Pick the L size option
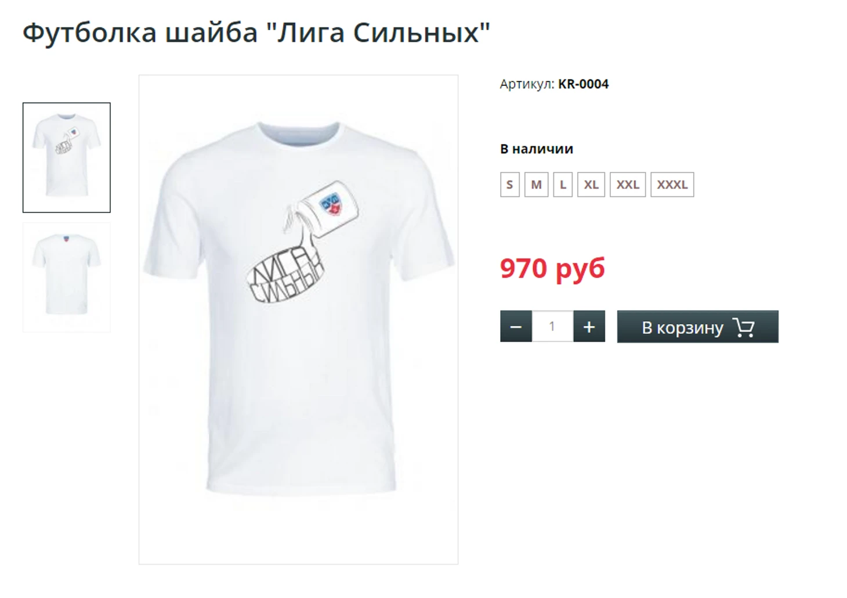Image resolution: width=847 pixels, height=598 pixels. 563,185
